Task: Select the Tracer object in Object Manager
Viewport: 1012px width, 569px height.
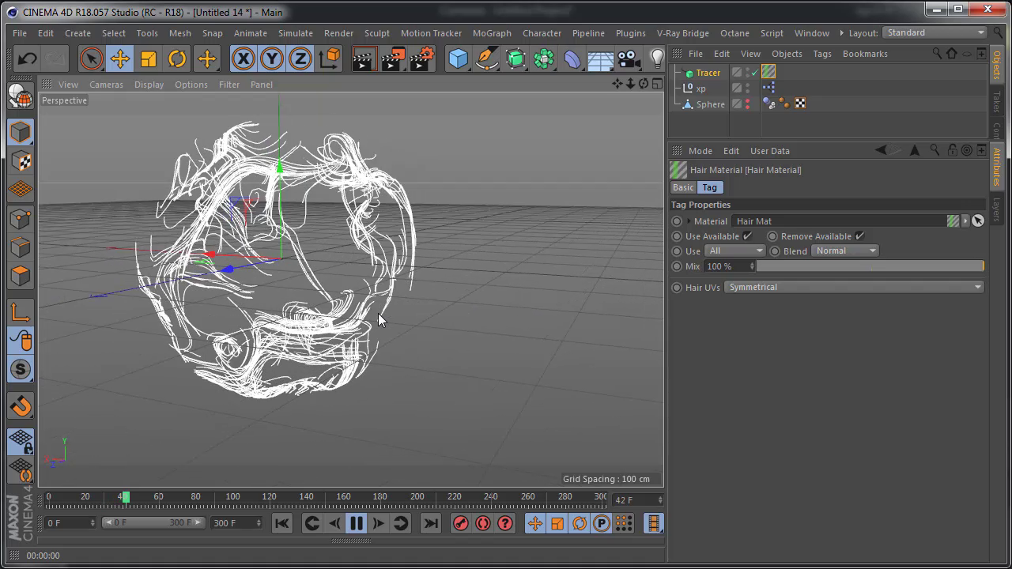Action: click(x=708, y=73)
